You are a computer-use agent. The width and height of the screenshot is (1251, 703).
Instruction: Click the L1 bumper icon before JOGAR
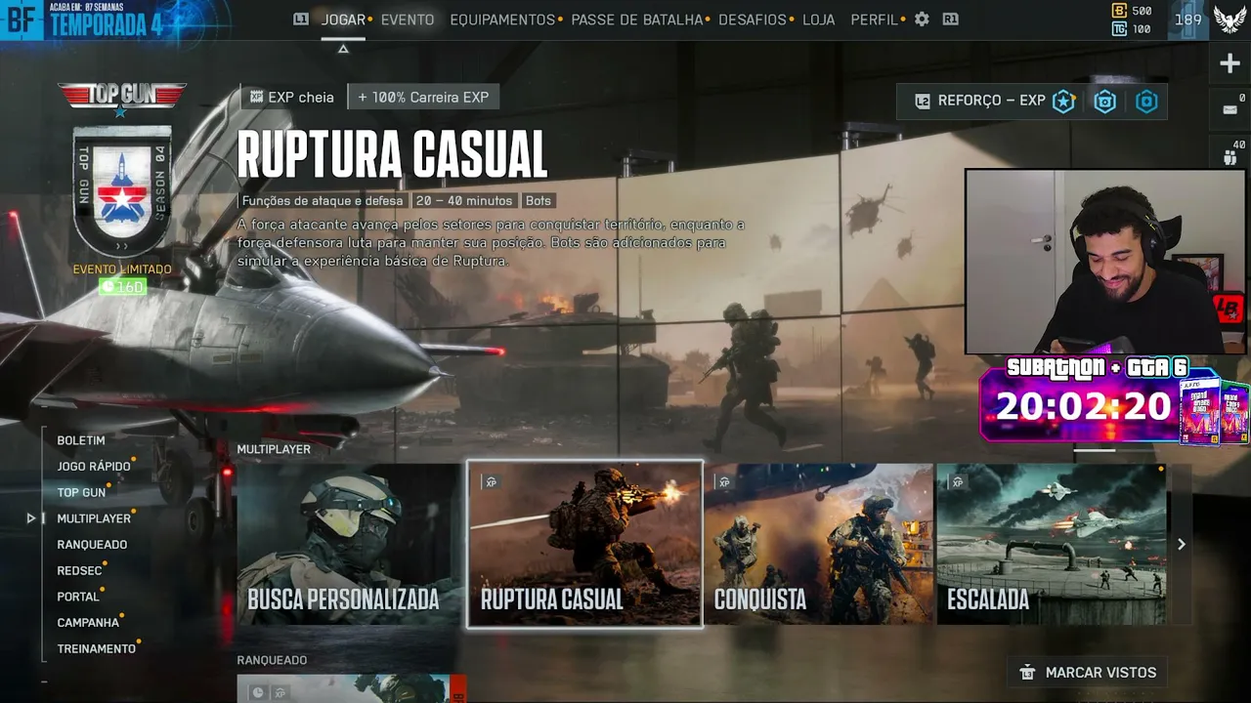pos(301,20)
